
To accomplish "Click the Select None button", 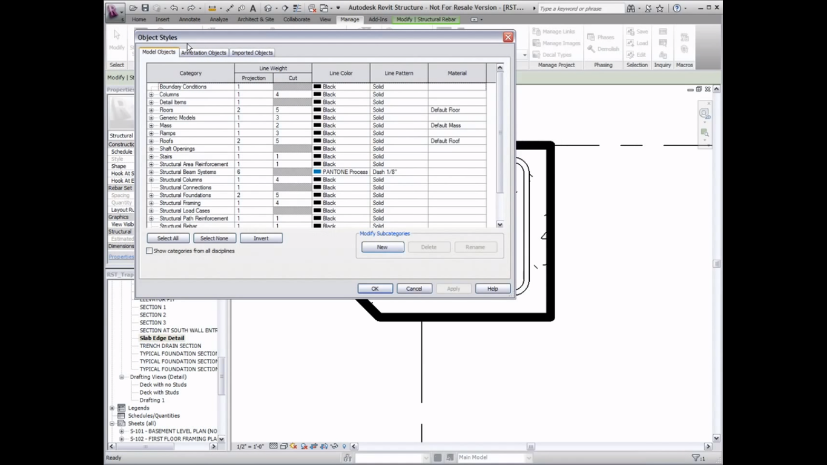I will [214, 239].
